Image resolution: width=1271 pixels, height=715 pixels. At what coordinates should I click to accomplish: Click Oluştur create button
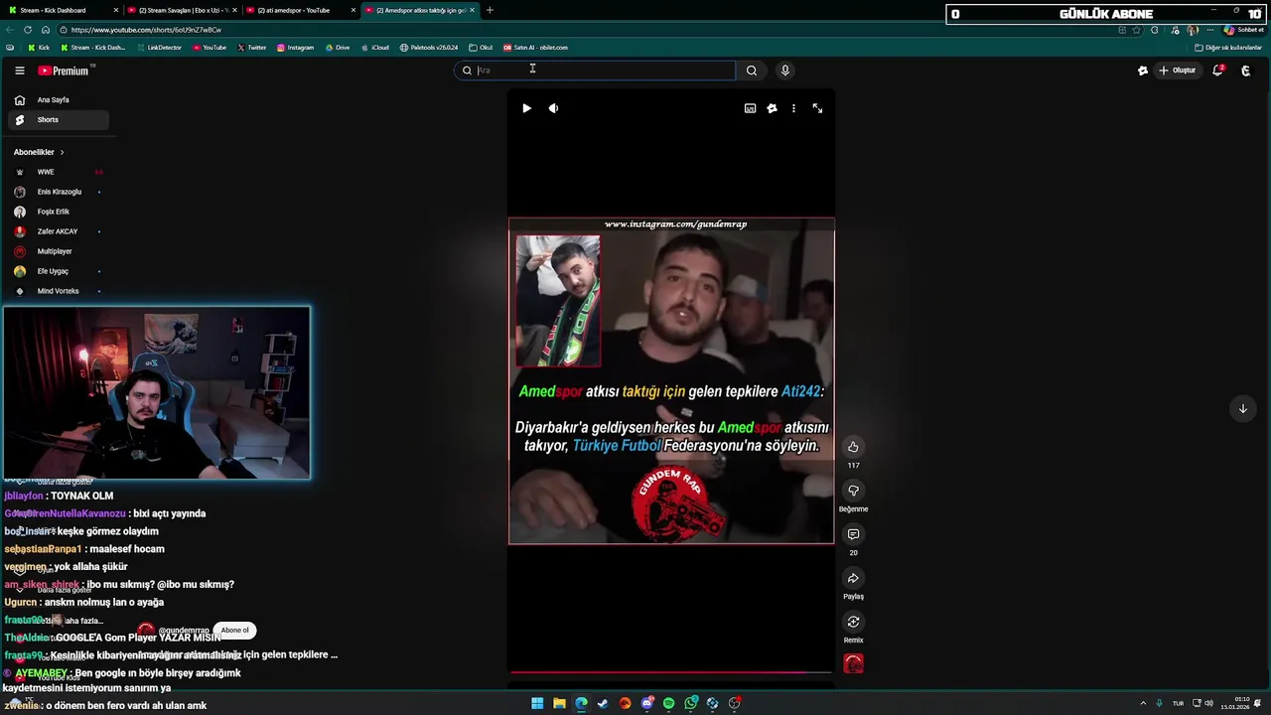click(1178, 71)
